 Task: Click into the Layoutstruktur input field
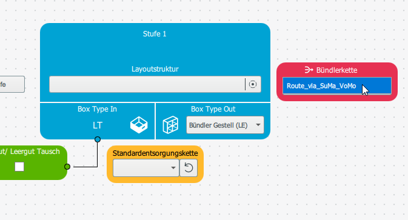point(147,84)
